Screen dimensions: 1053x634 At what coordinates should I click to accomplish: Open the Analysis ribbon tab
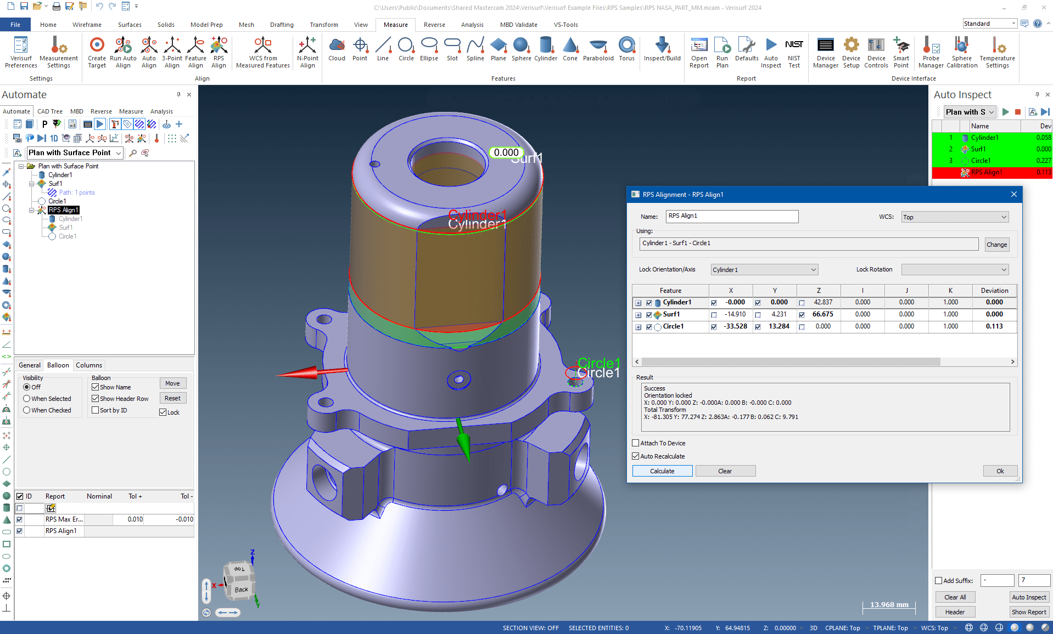pos(472,25)
